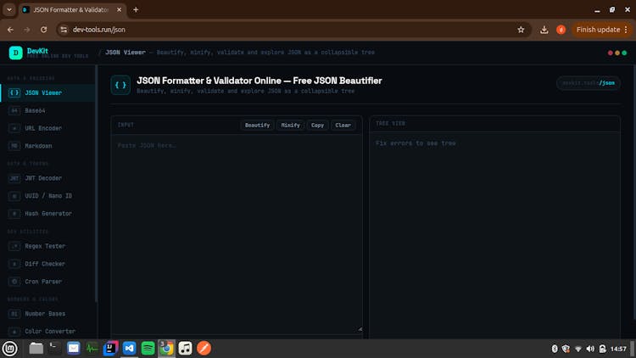The width and height of the screenshot is (636, 358).
Task: Open Chrome downloads icon
Action: tap(544, 29)
